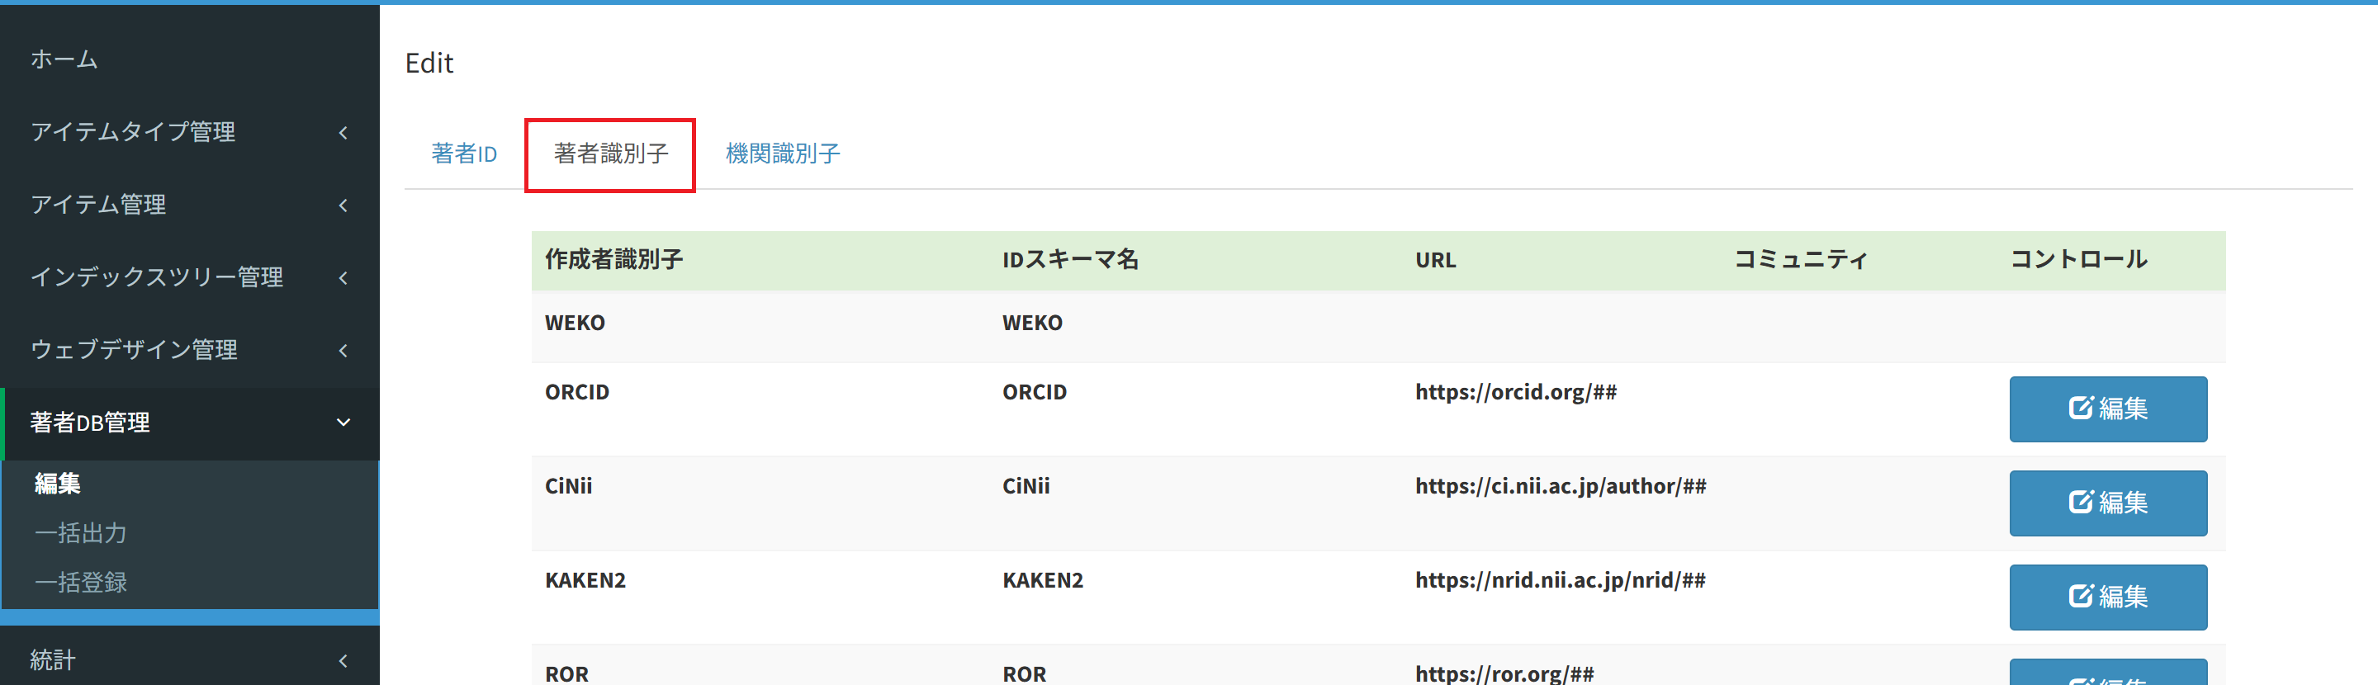
Task: Click the edit button for CiNii row
Action: point(2107,503)
